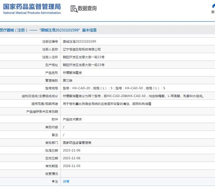Click the 变更情况 label
Screen dimensions: 215x188
pos(52,174)
